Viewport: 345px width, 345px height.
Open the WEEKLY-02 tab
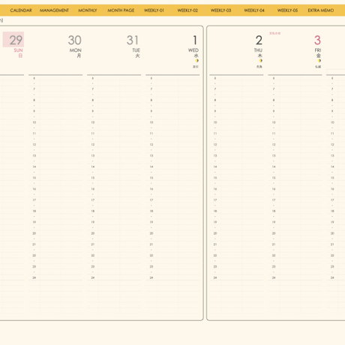point(187,10)
